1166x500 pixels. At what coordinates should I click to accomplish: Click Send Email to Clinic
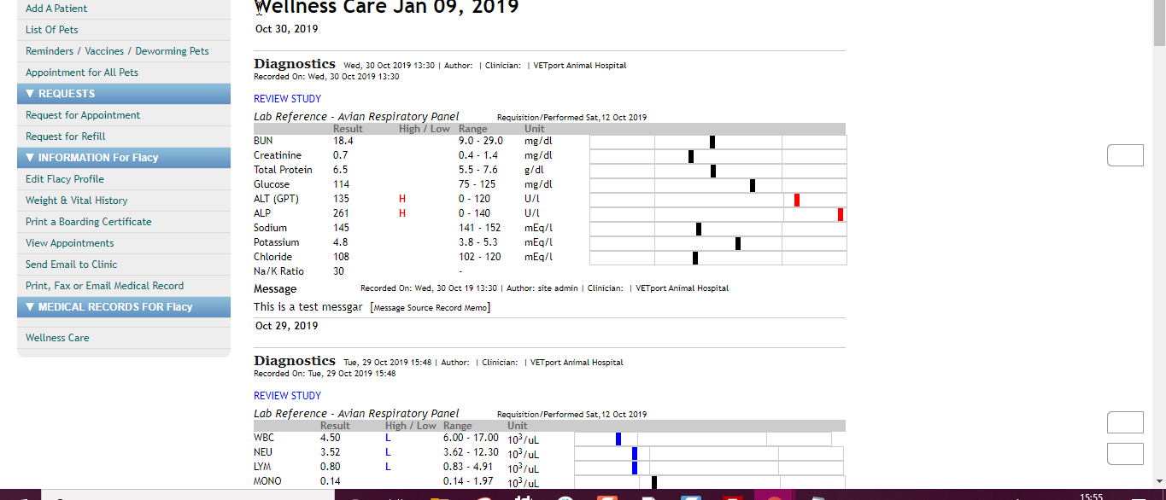coord(72,265)
